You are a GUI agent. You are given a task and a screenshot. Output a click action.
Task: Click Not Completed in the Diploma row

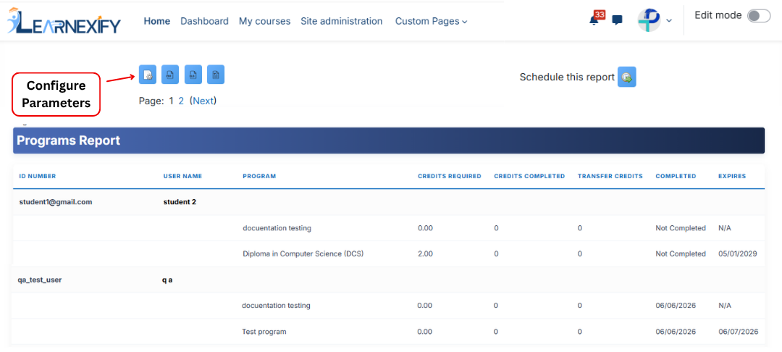[x=681, y=253]
